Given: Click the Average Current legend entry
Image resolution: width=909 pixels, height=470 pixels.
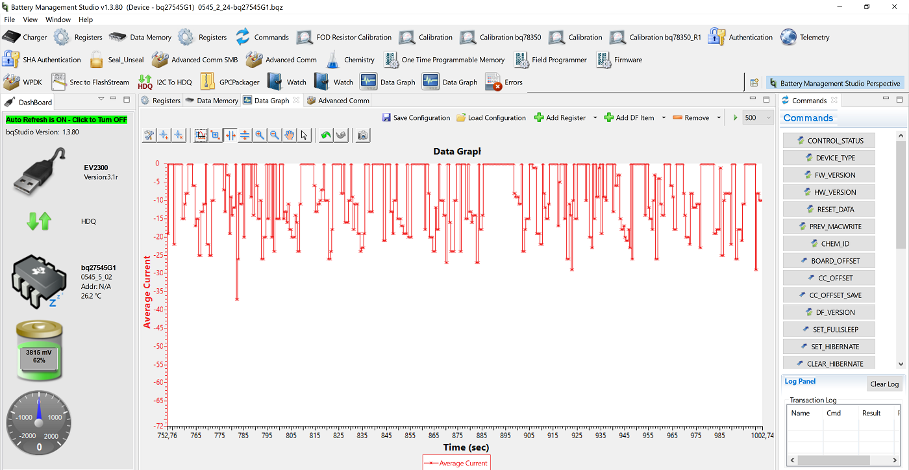Looking at the screenshot, I should pos(456,463).
